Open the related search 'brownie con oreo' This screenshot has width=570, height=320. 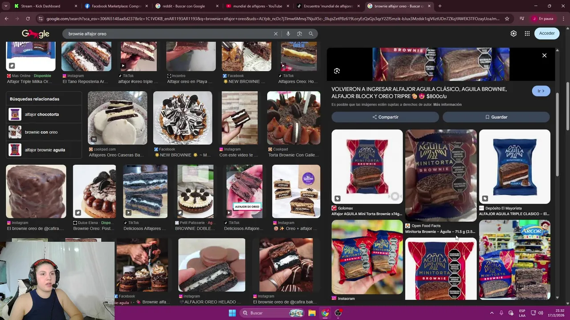click(45, 132)
